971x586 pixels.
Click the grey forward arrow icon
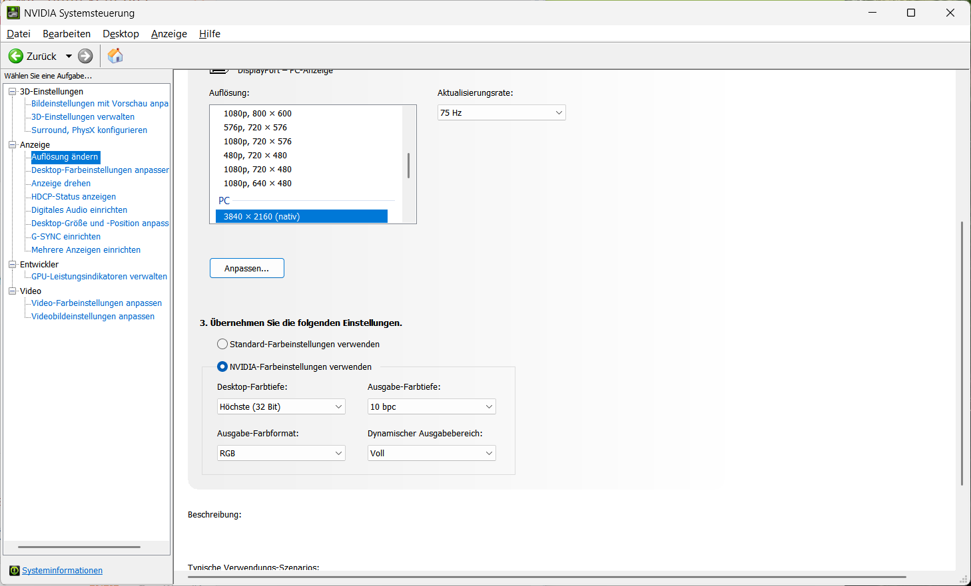tap(85, 56)
